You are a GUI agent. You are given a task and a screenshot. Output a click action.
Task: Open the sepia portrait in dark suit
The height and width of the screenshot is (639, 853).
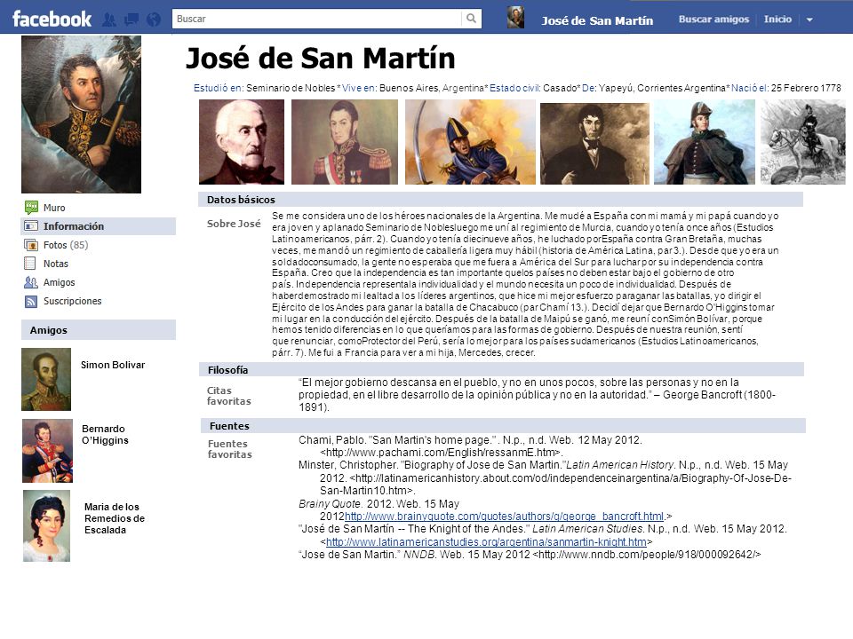[x=594, y=144]
